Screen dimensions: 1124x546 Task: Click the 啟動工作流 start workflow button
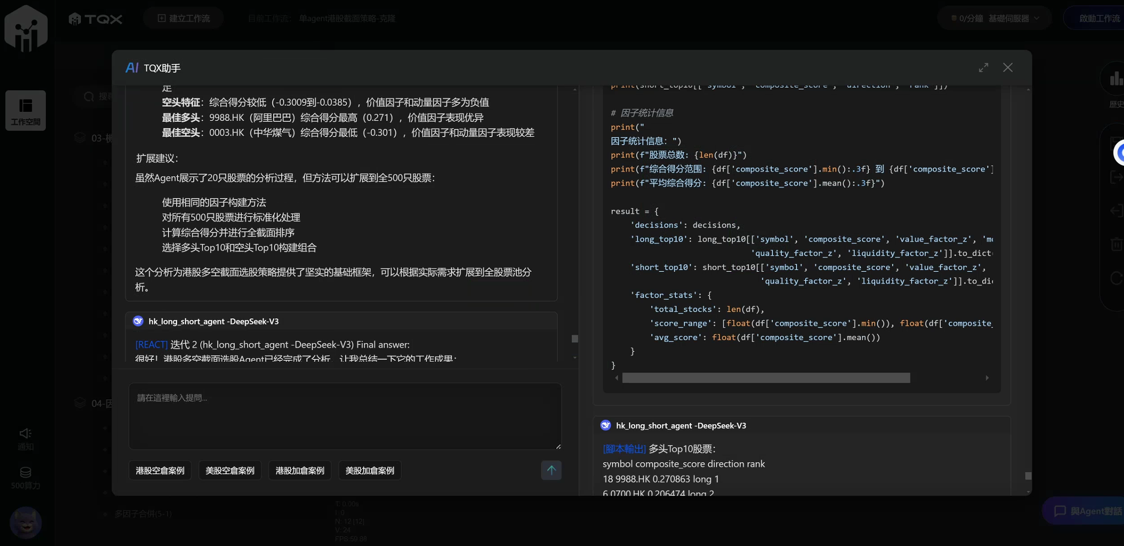[x=1099, y=18]
